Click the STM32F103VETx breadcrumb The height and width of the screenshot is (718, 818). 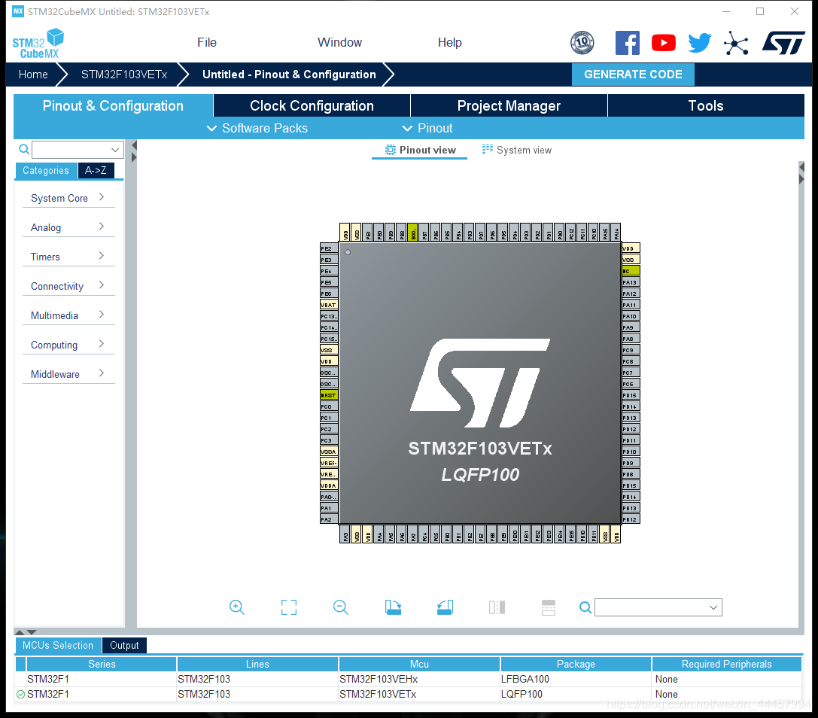click(124, 74)
